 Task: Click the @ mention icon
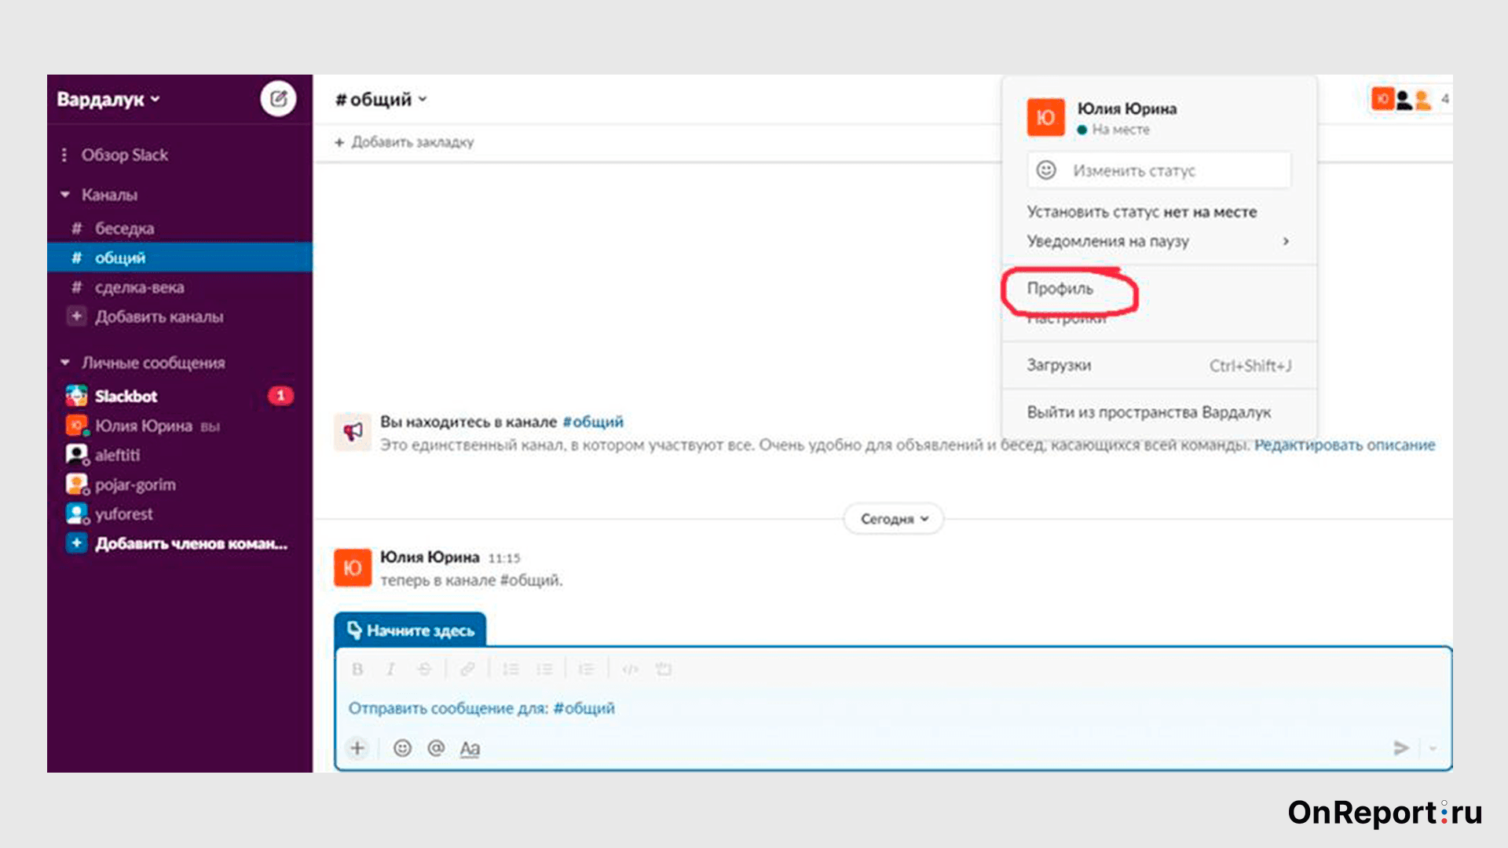436,748
